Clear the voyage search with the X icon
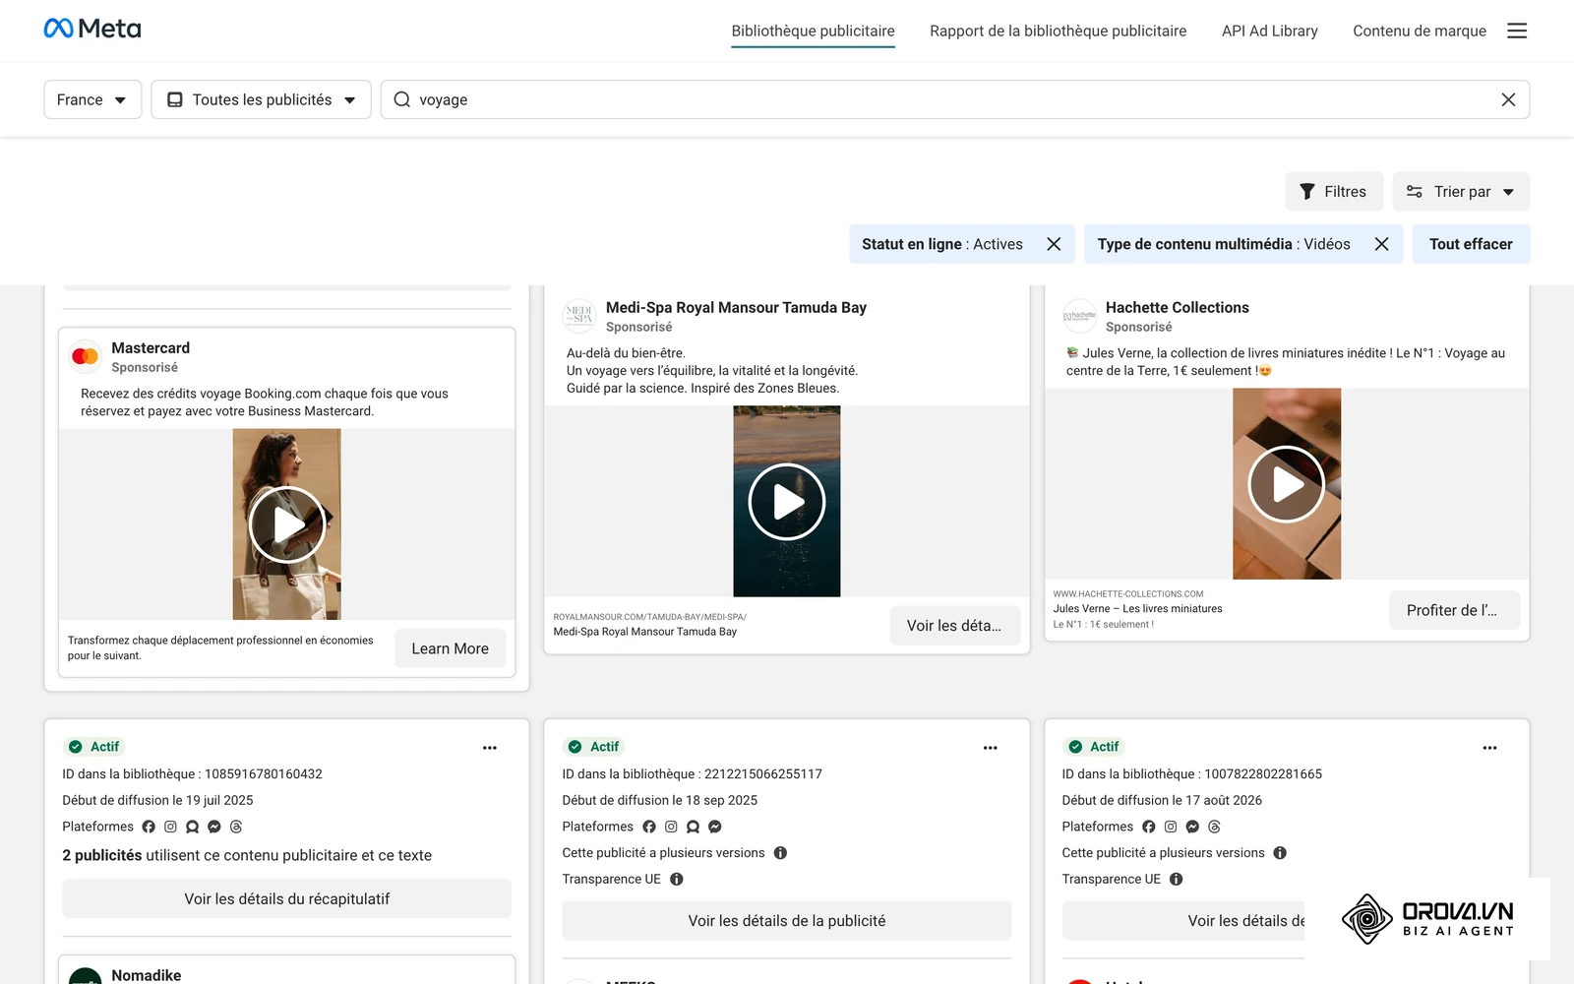Viewport: 1574px width, 984px height. point(1508,99)
